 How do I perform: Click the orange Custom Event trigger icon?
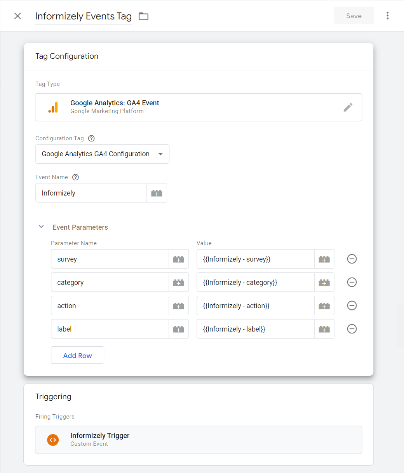pos(53,440)
